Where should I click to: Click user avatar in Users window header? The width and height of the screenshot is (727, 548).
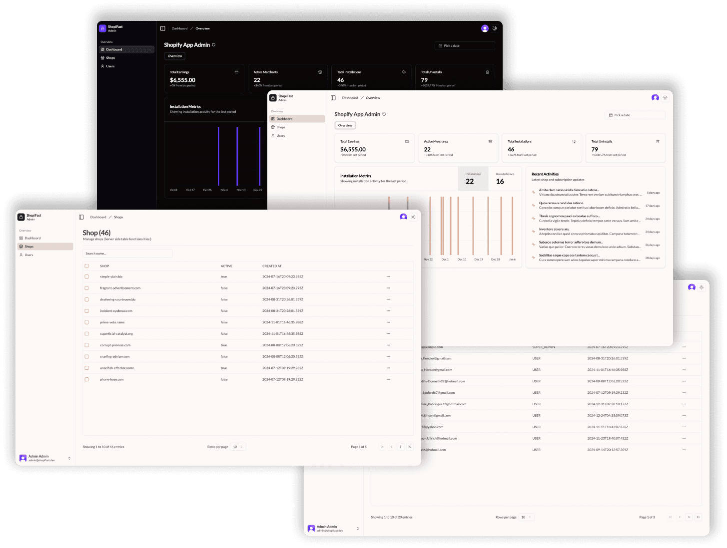692,287
